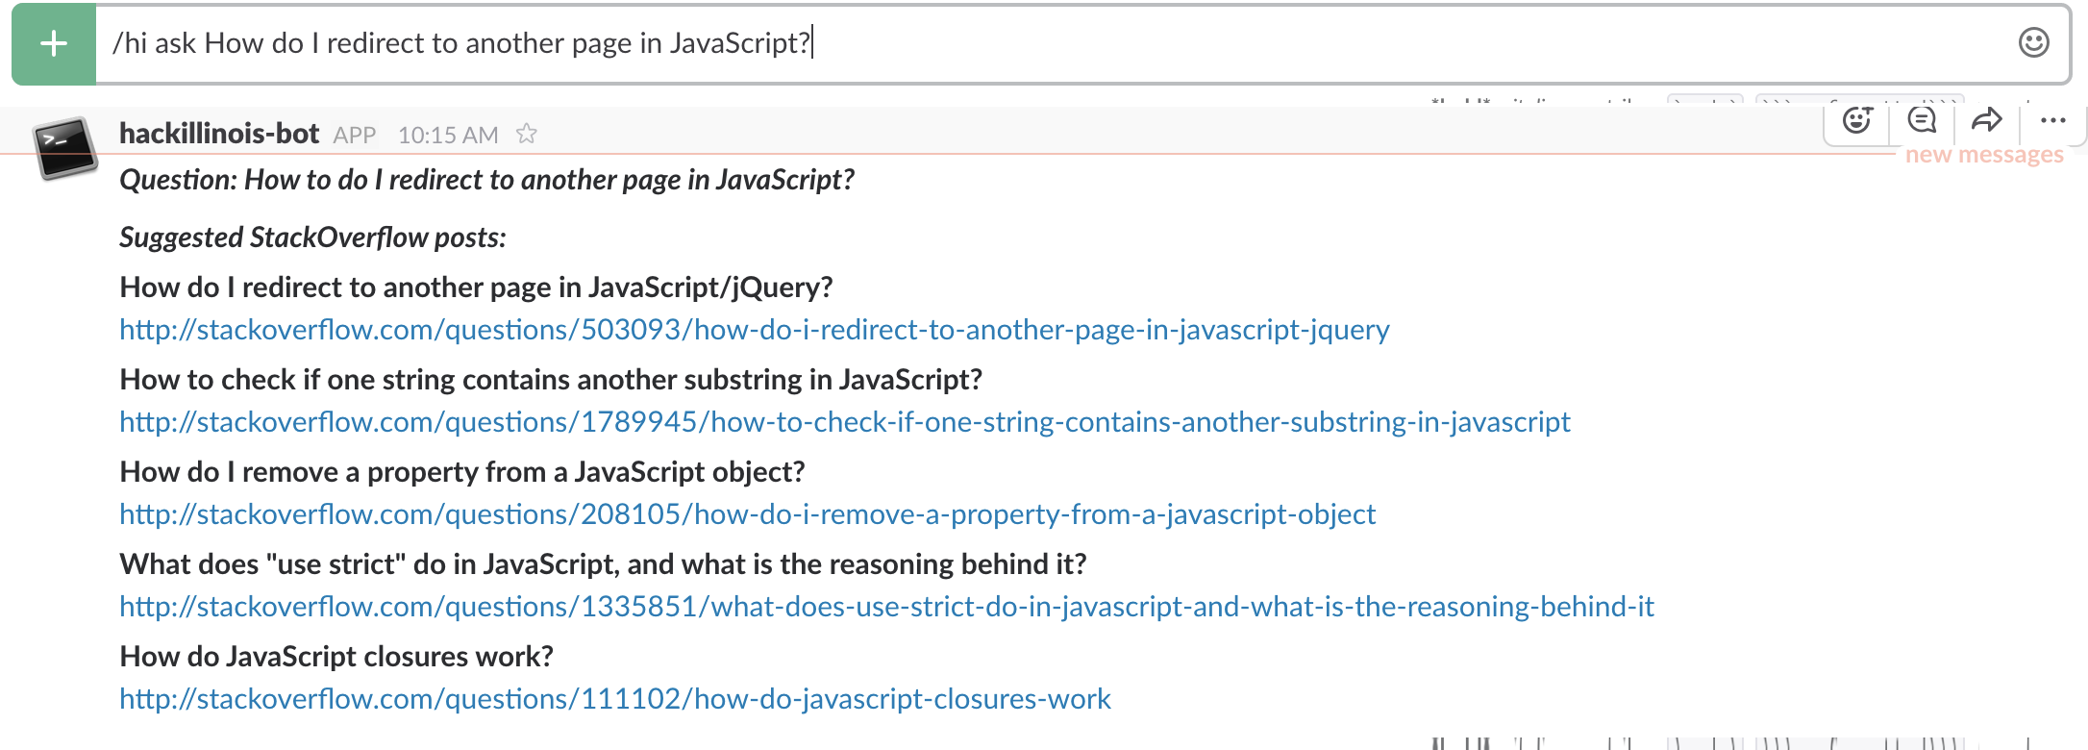Open the remove-a-property StackOverflow link

coord(748,514)
